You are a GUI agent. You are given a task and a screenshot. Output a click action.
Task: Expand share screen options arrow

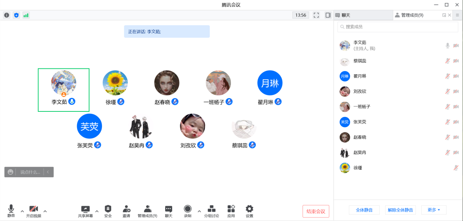[97, 211]
